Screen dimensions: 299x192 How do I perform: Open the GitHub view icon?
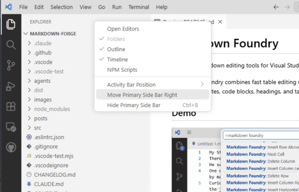[11, 147]
